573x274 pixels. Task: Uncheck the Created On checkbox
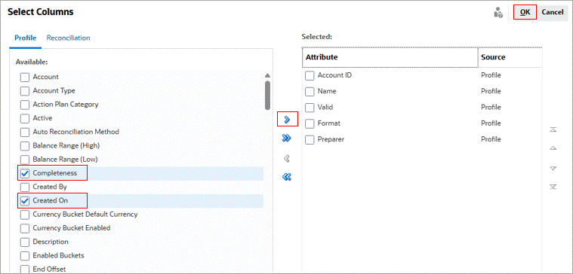(x=25, y=201)
